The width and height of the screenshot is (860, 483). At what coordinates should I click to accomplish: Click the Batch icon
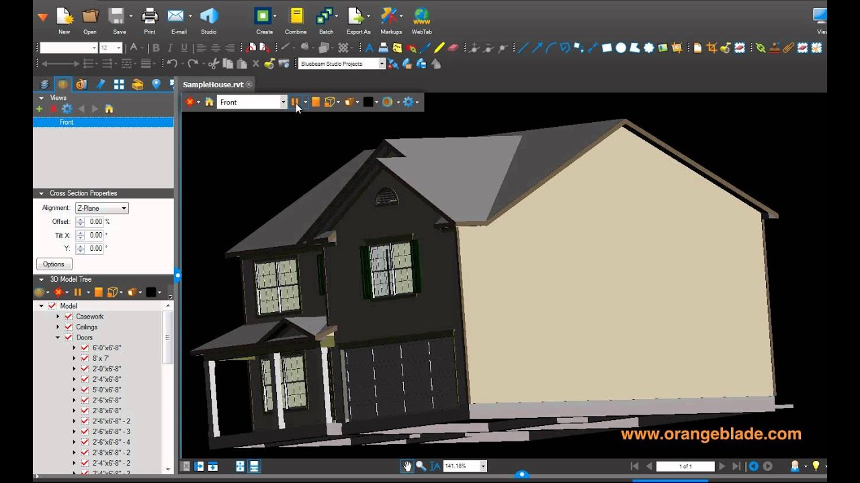coord(326,16)
